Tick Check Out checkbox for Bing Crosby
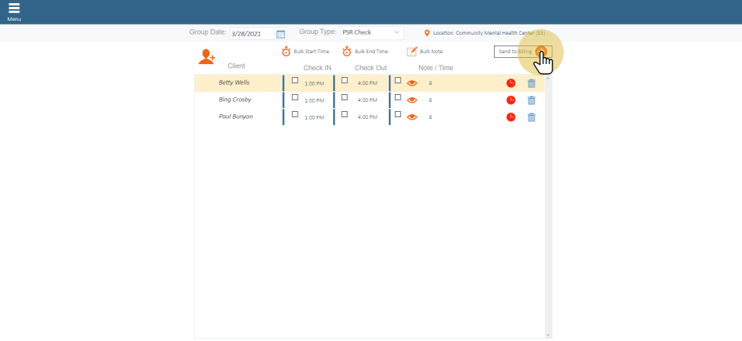The width and height of the screenshot is (742, 341). tap(345, 97)
